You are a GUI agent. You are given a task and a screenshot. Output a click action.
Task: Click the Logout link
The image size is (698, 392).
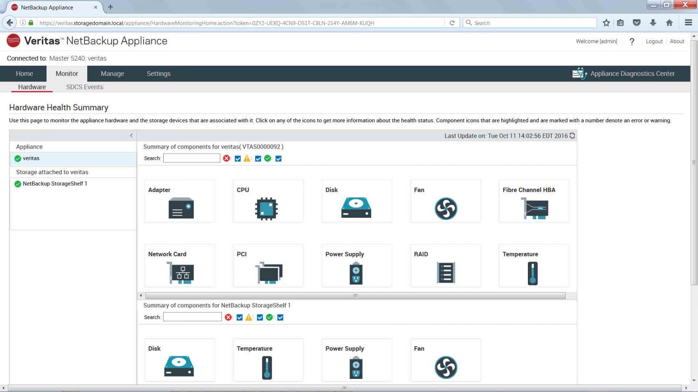(x=654, y=41)
